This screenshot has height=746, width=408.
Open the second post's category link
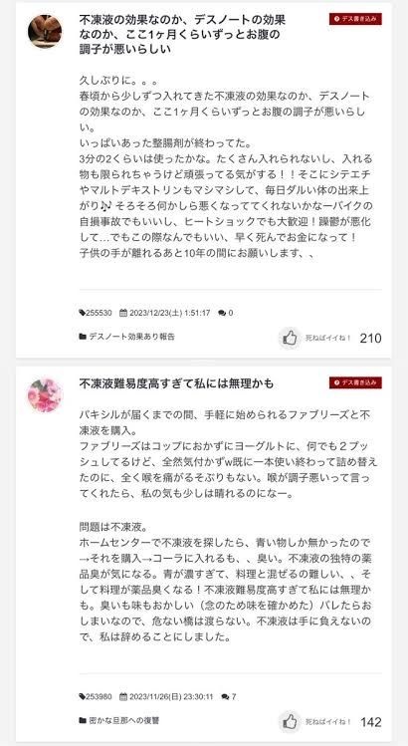pos(124,720)
